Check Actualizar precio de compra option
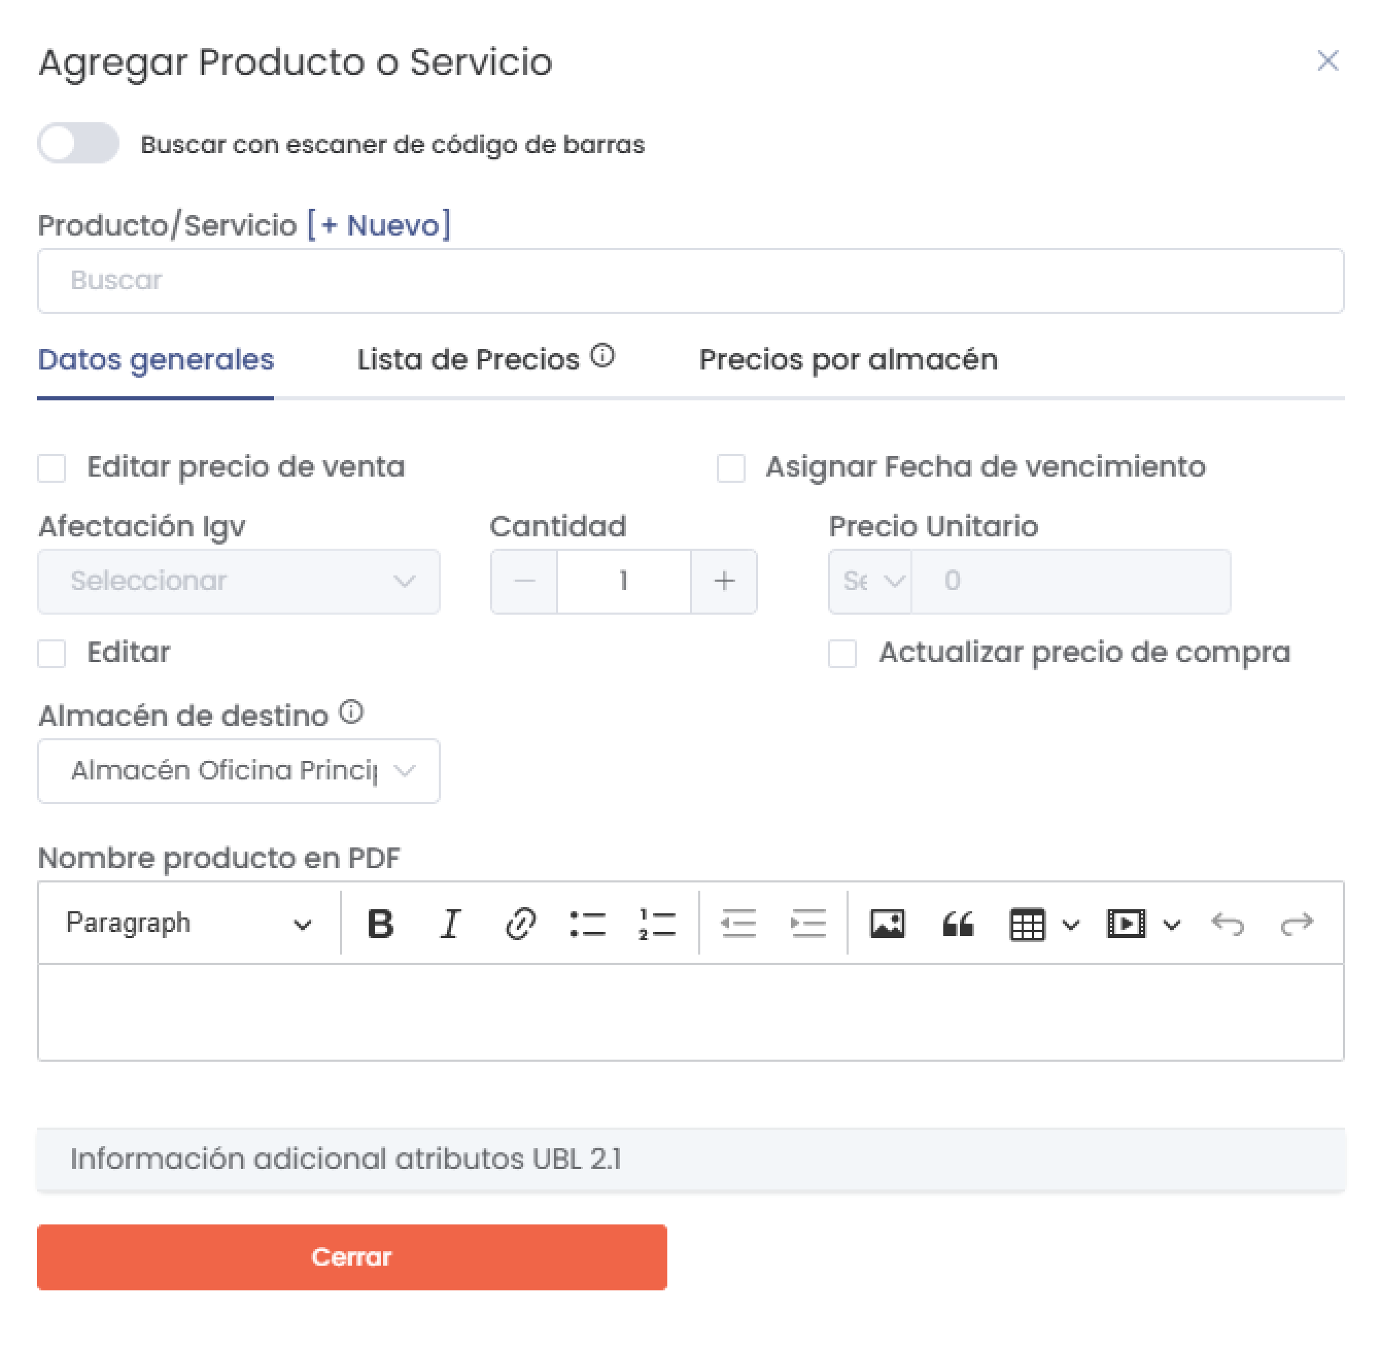 click(842, 654)
